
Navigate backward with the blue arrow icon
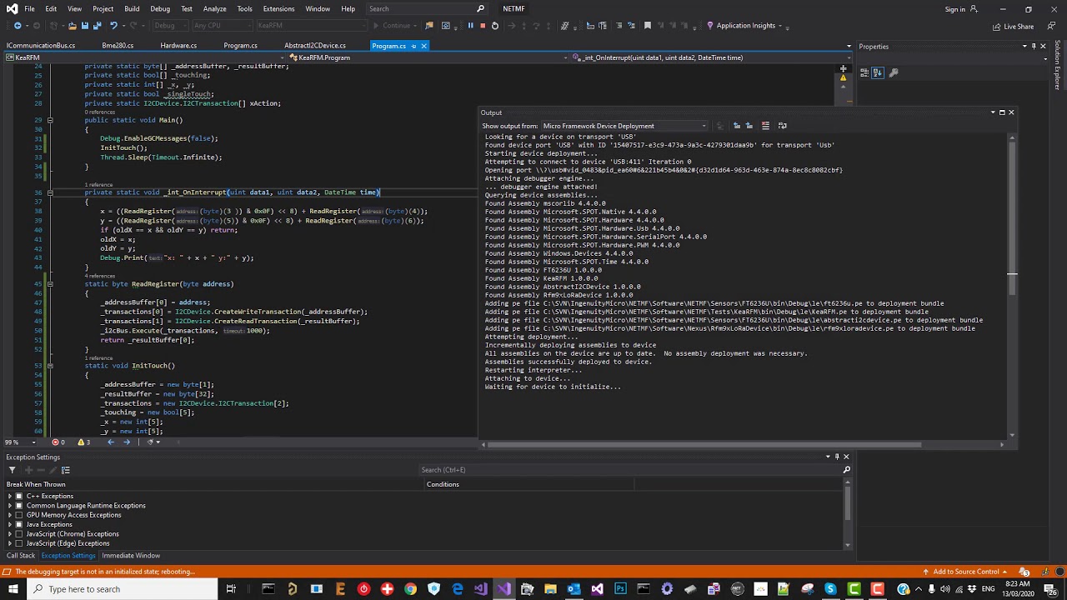18,26
